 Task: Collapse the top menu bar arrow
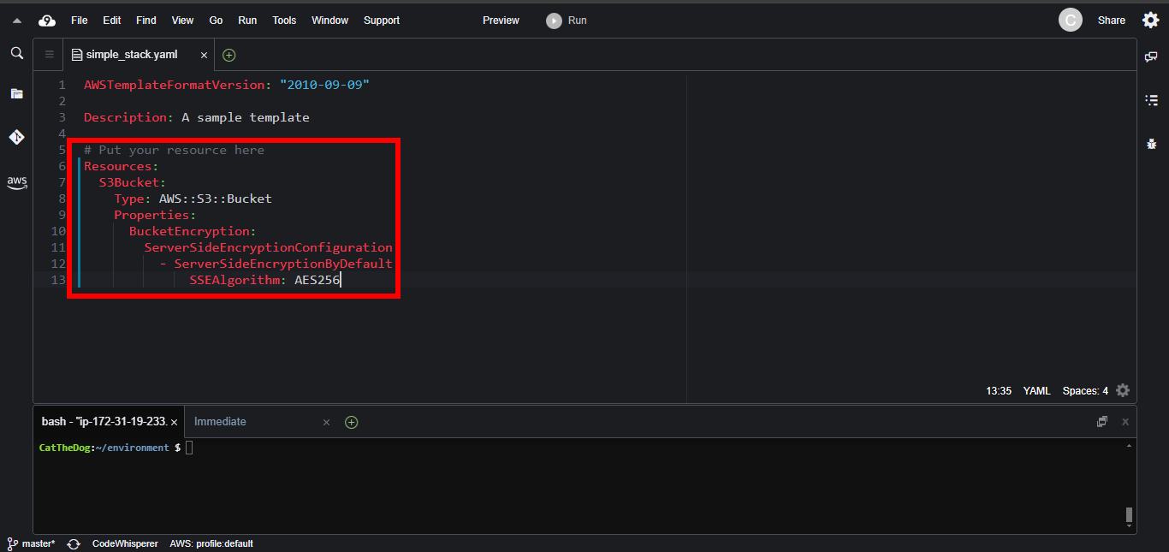coord(16,21)
